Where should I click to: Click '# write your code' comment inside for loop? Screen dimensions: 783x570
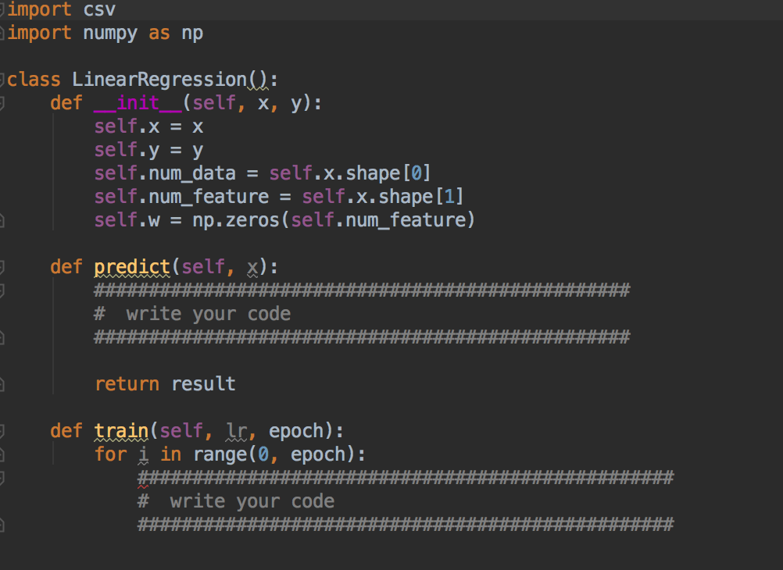[x=236, y=501]
